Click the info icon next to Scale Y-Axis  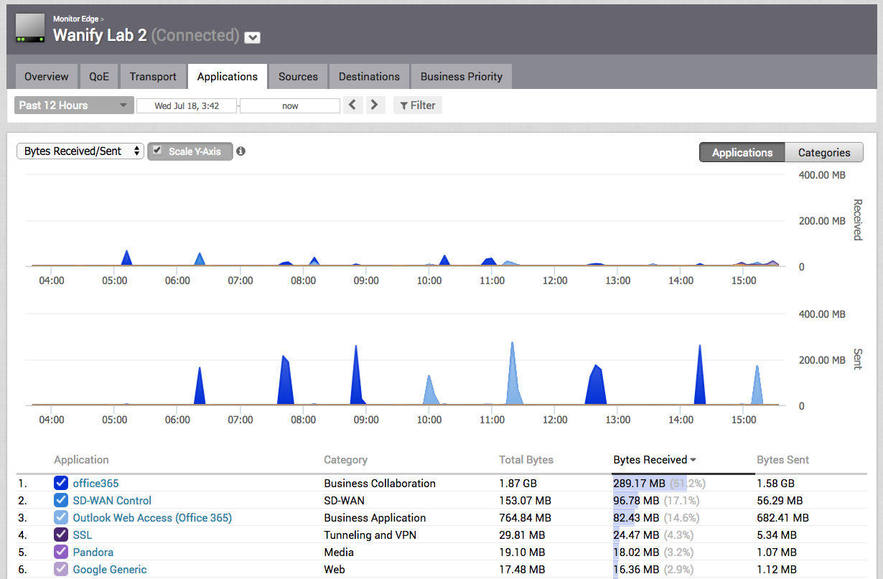(241, 151)
